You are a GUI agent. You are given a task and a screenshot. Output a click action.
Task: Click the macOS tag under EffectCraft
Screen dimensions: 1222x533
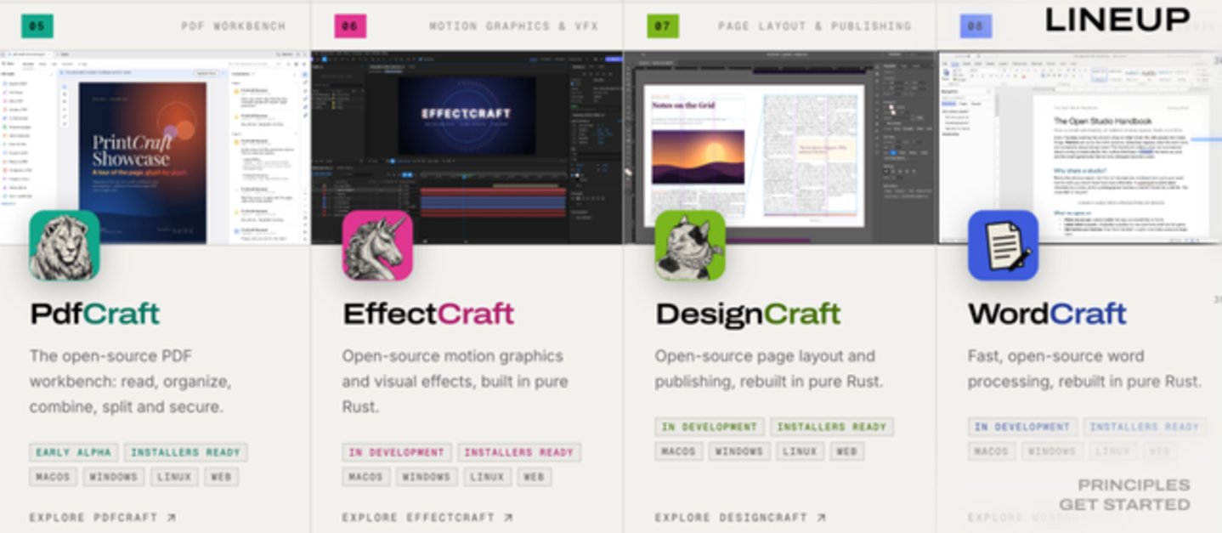[365, 477]
